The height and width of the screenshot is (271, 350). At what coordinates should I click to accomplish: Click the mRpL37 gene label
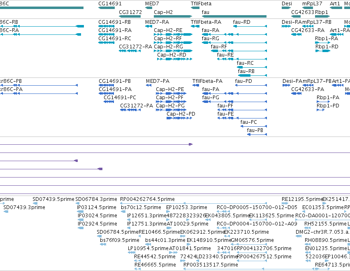pos(312,4)
